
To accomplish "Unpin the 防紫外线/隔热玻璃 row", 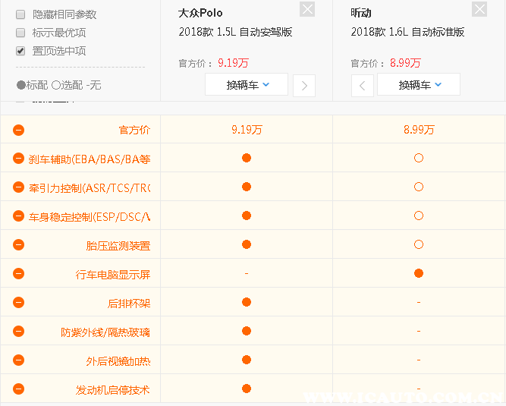I will pyautogui.click(x=19, y=332).
